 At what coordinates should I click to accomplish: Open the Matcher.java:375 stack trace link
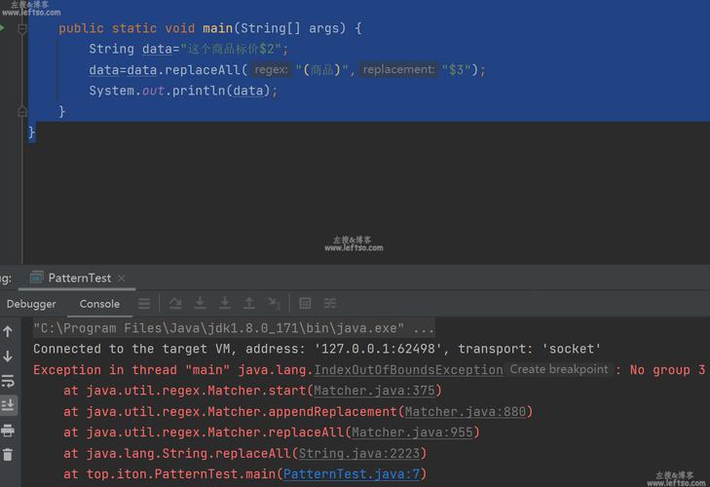point(374,391)
